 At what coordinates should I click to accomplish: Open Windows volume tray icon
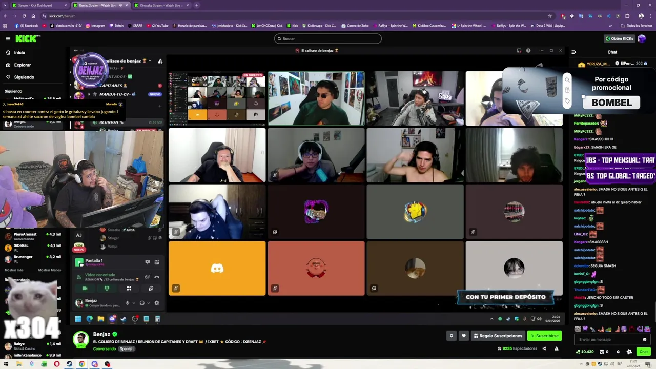612,364
